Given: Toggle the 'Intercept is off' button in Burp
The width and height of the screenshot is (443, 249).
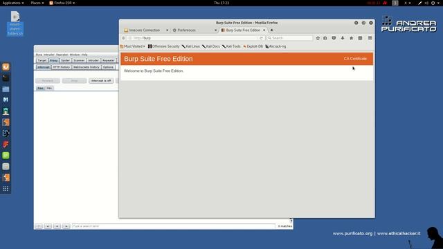Looking at the screenshot, I should [101, 81].
